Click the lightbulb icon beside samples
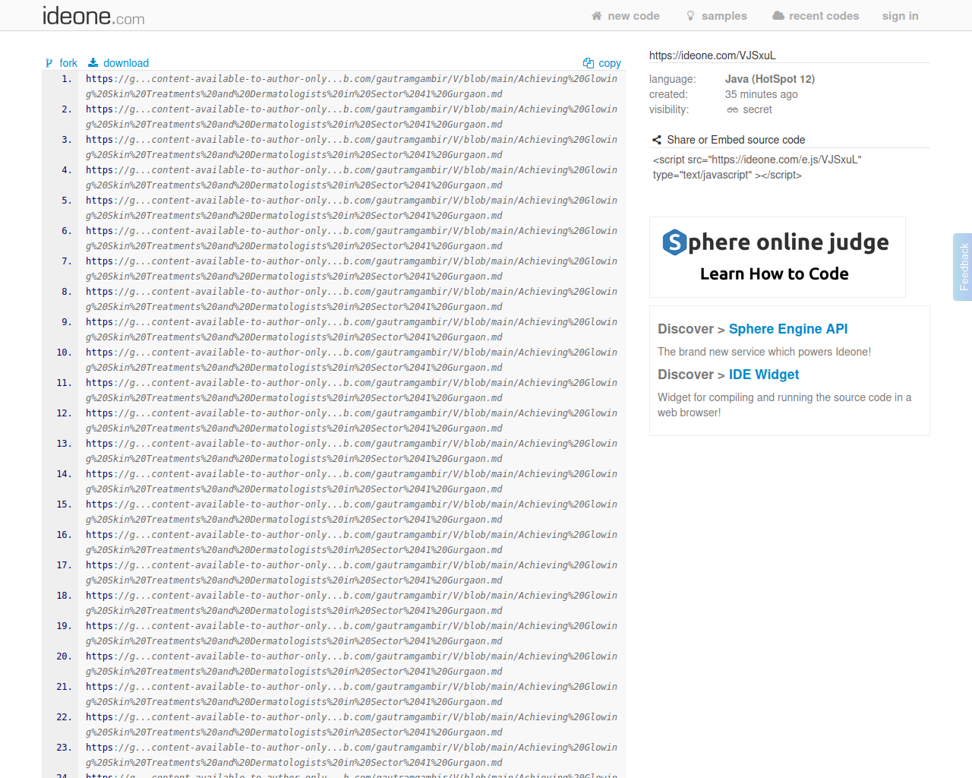The image size is (972, 778). (x=690, y=16)
